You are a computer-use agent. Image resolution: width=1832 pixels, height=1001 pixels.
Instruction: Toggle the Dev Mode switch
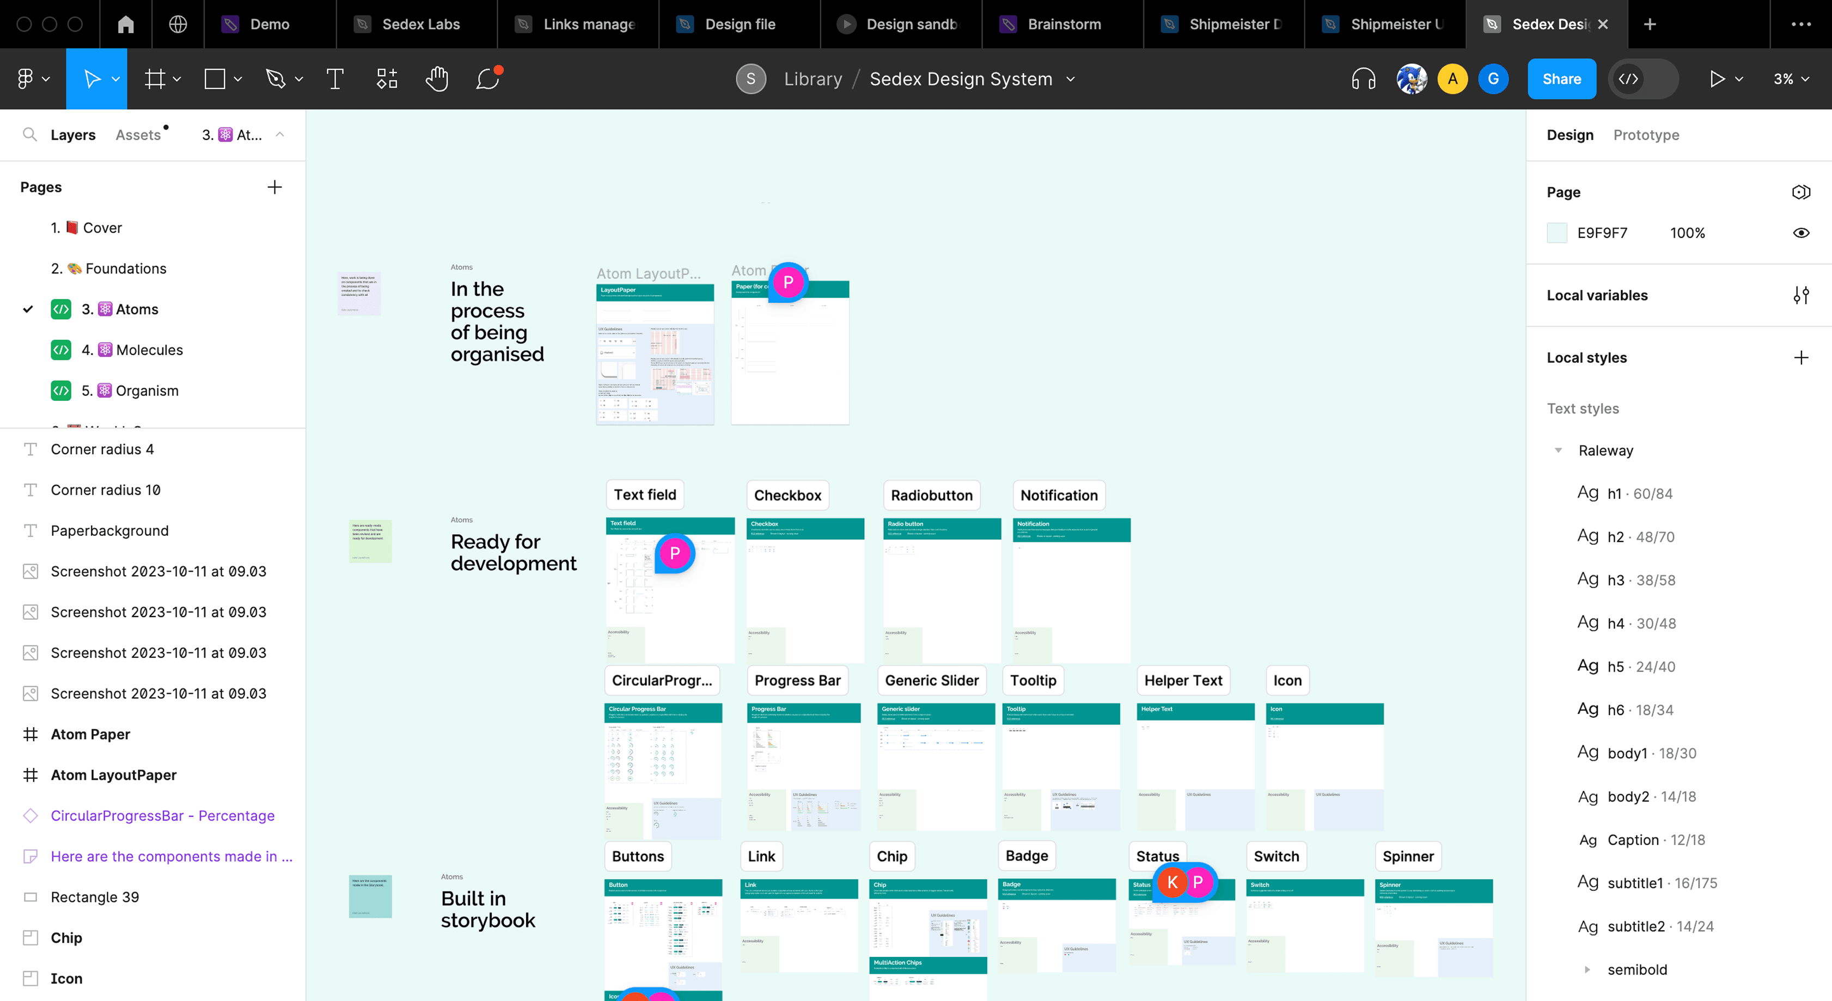point(1643,79)
